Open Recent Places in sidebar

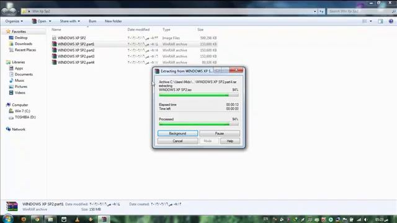click(x=25, y=50)
